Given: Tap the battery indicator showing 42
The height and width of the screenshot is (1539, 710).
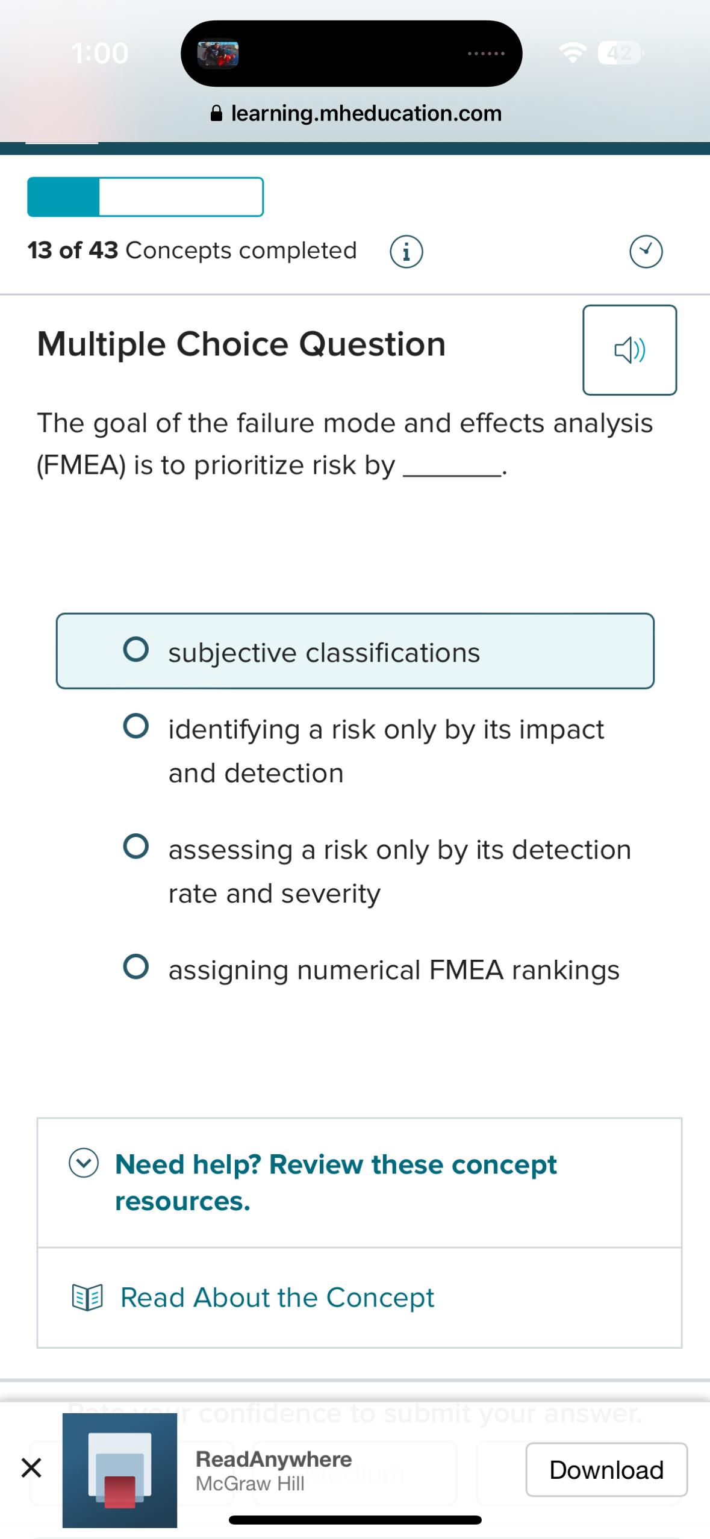Looking at the screenshot, I should [619, 53].
